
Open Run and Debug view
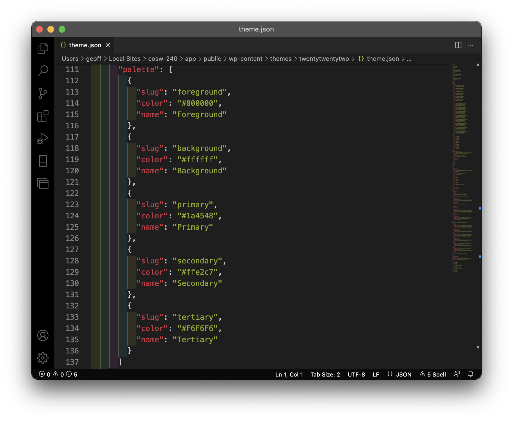[x=43, y=138]
